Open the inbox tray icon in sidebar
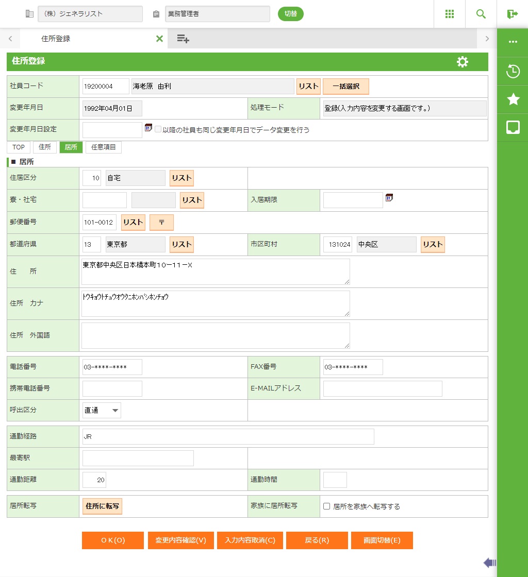Screen dimensions: 528x577 [x=513, y=128]
